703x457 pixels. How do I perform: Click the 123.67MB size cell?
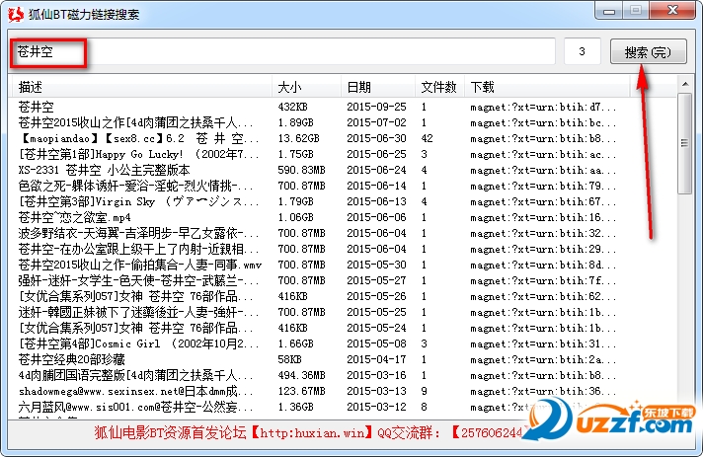pos(301,392)
